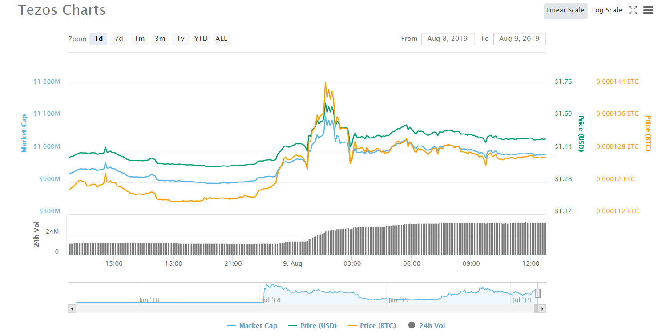Click the vertical Market Cap axis title
Screen dimensions: 662x336
(x=24, y=133)
